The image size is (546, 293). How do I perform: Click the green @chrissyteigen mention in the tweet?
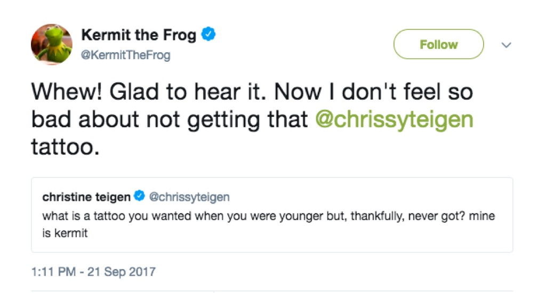(394, 119)
